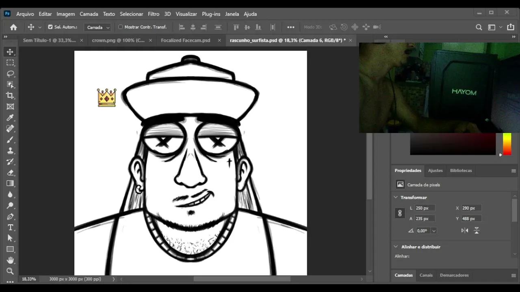Toggle the width-height link constraint

(400, 213)
